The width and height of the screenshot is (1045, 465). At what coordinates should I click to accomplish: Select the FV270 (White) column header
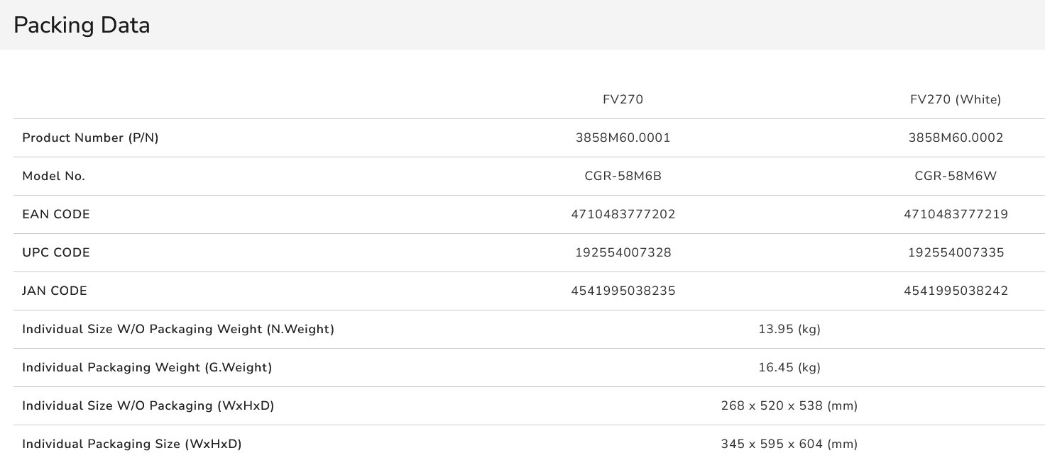click(x=956, y=100)
